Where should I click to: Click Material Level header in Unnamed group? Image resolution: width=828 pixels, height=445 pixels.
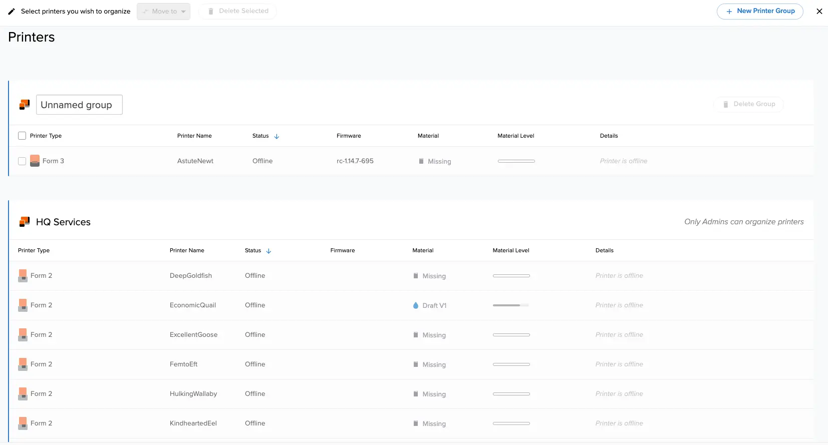tap(516, 136)
